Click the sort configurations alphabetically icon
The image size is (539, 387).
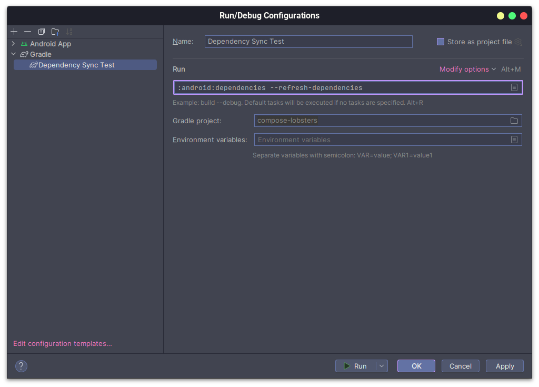69,32
